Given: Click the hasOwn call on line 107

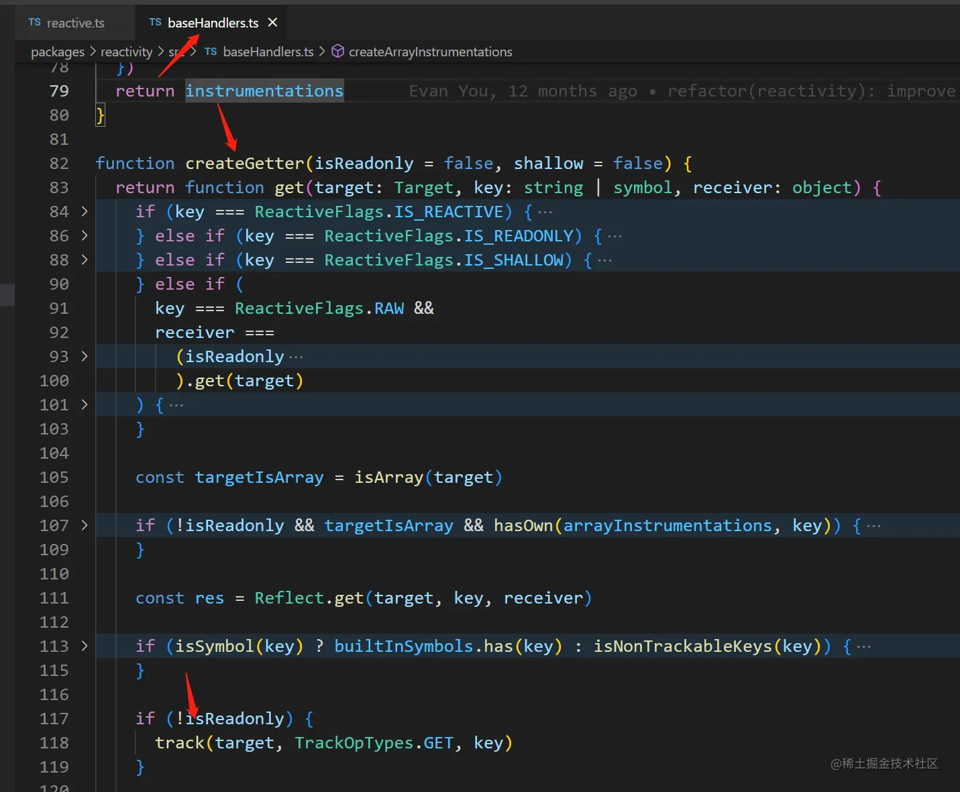Looking at the screenshot, I should pyautogui.click(x=524, y=525).
